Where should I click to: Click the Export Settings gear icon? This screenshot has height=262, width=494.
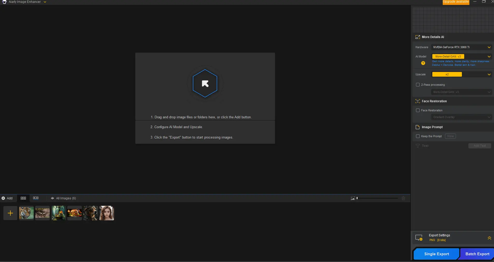[x=419, y=238]
